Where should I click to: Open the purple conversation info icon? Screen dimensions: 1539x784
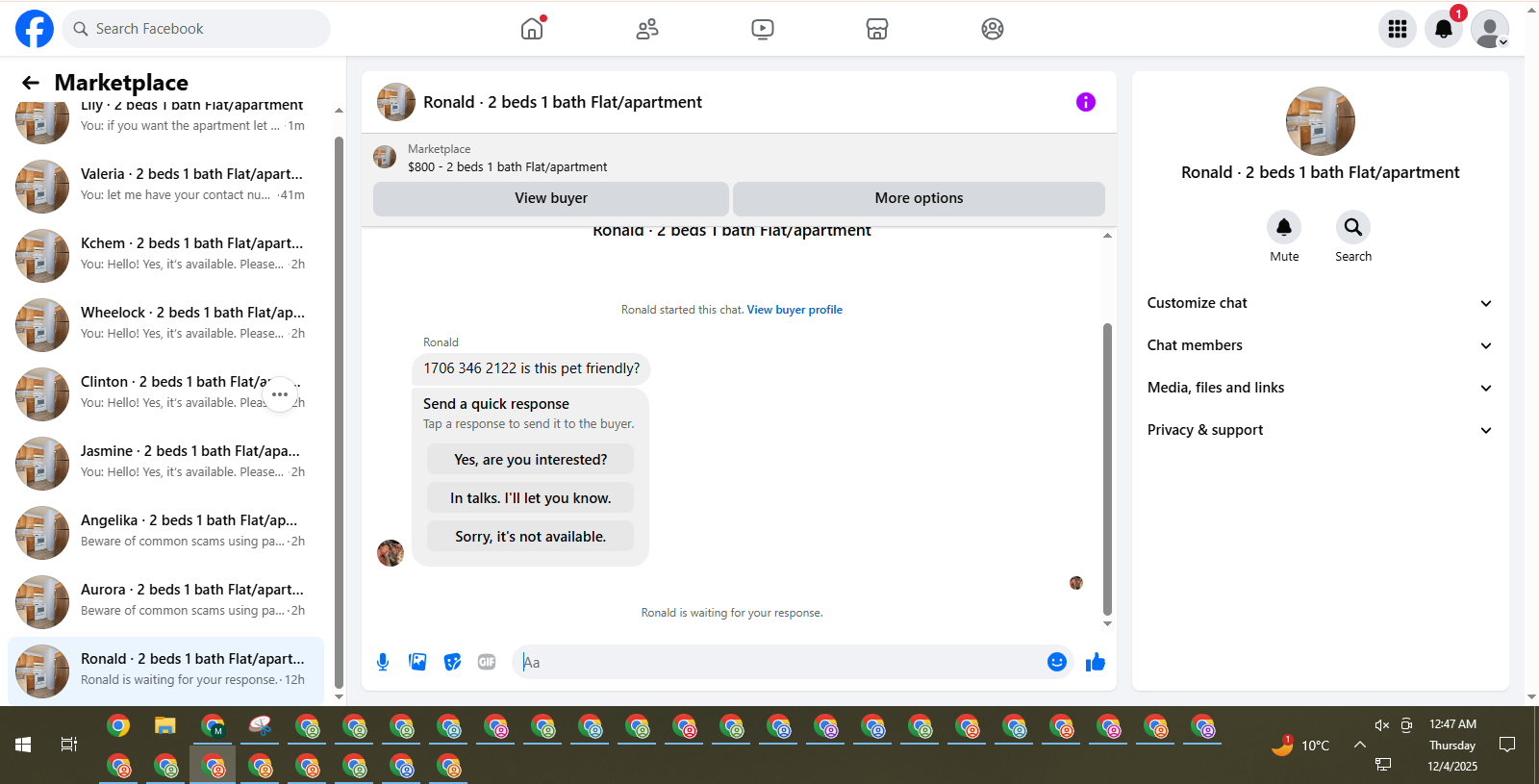1086,102
